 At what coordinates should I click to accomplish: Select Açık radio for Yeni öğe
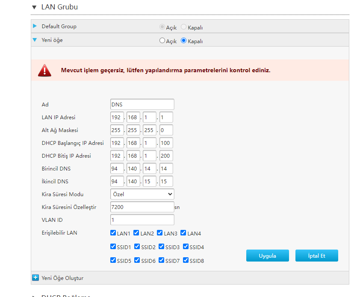point(162,41)
